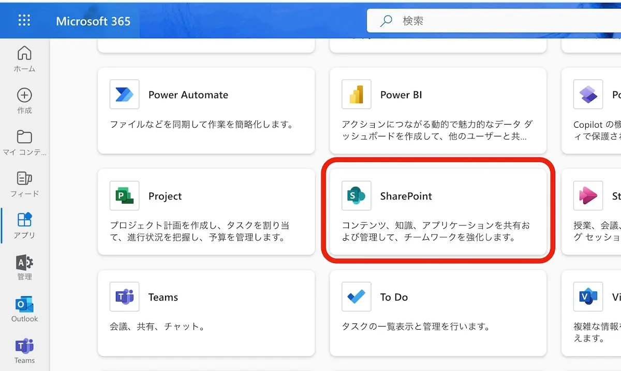The width and height of the screenshot is (621, 371).
Task: Click the To Do checkmark icon
Action: point(356,297)
